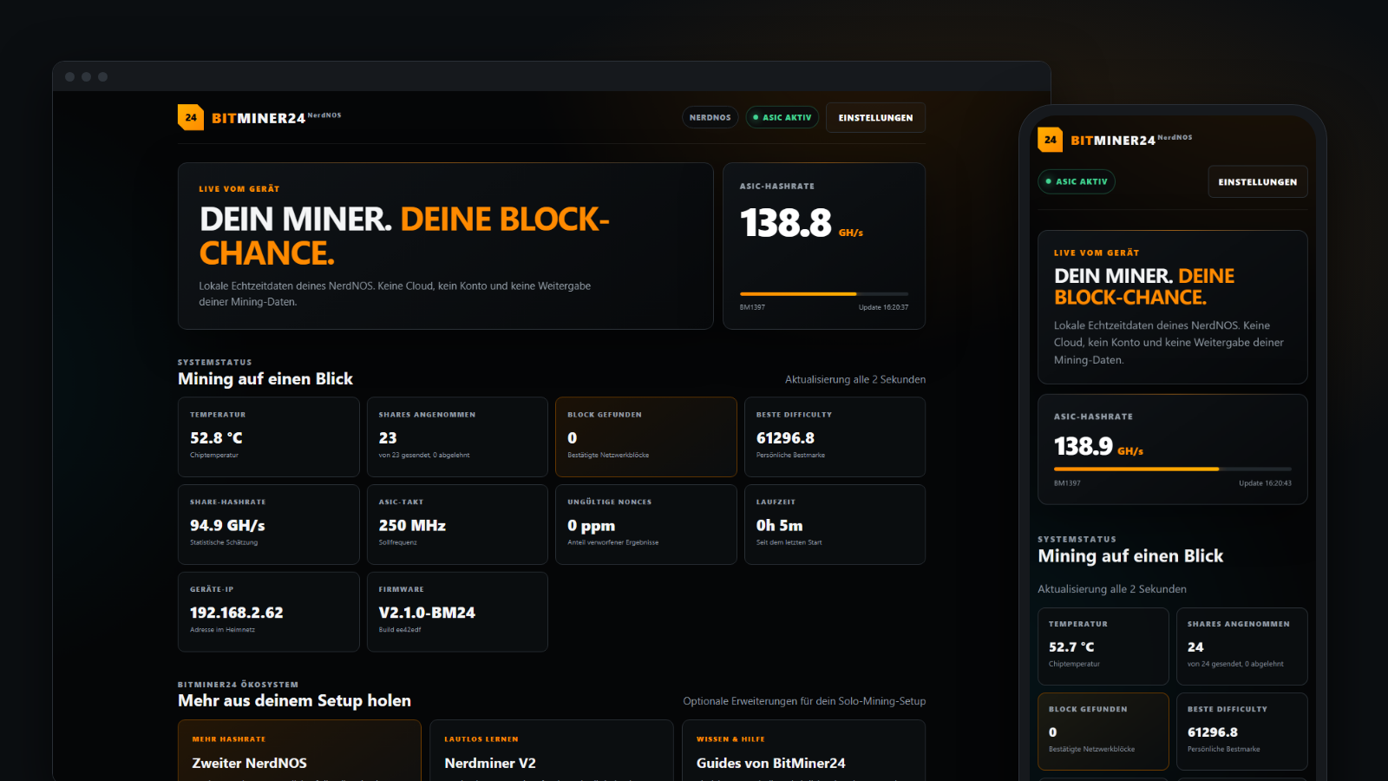Click the desktop hashrate progress bar
This screenshot has width=1388, height=781.
tap(824, 294)
